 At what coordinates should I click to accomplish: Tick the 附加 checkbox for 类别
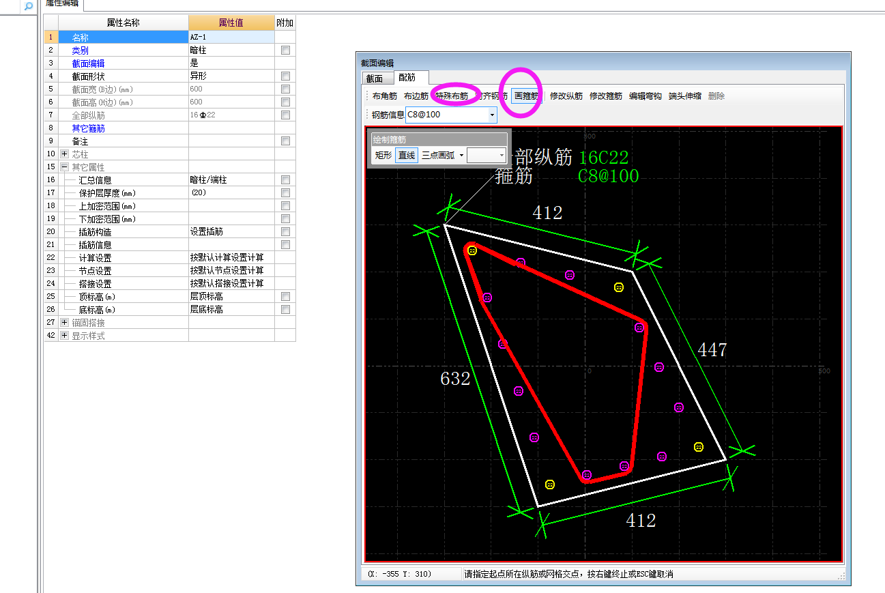(x=285, y=50)
